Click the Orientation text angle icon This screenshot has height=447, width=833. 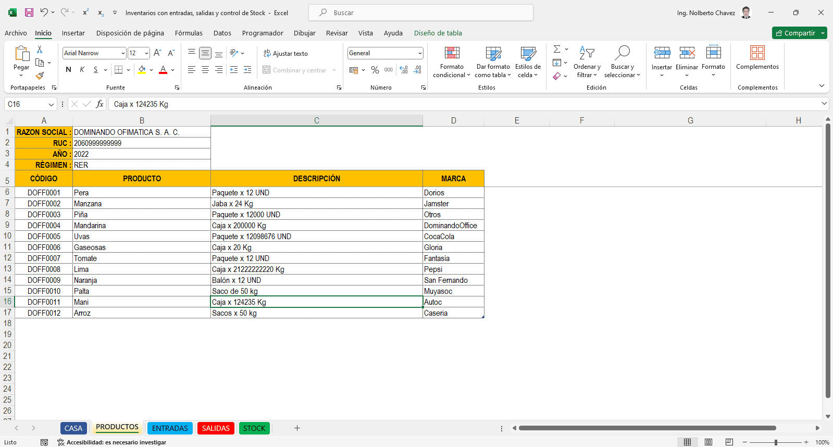click(x=234, y=53)
